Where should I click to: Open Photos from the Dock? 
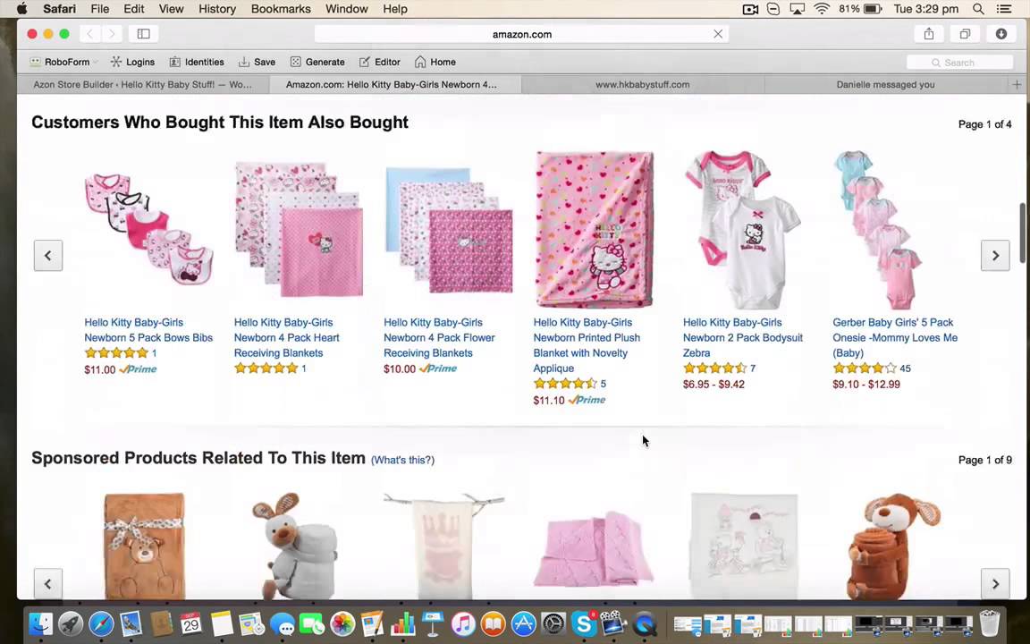click(342, 623)
